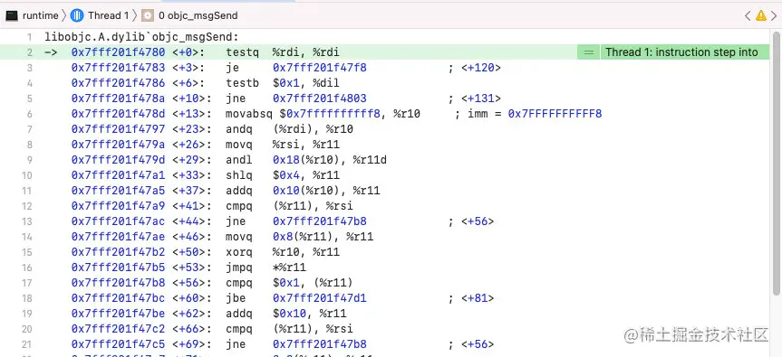The width and height of the screenshot is (782, 357).
Task: Click the <+131> comment on line 5
Action: [474, 99]
